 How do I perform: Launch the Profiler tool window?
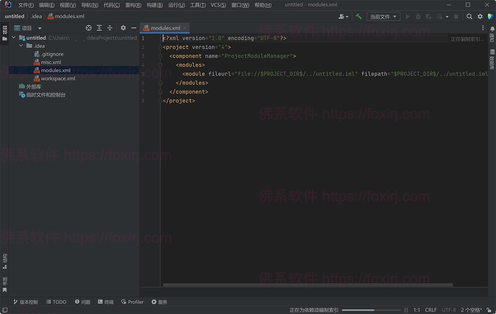[x=132, y=302]
